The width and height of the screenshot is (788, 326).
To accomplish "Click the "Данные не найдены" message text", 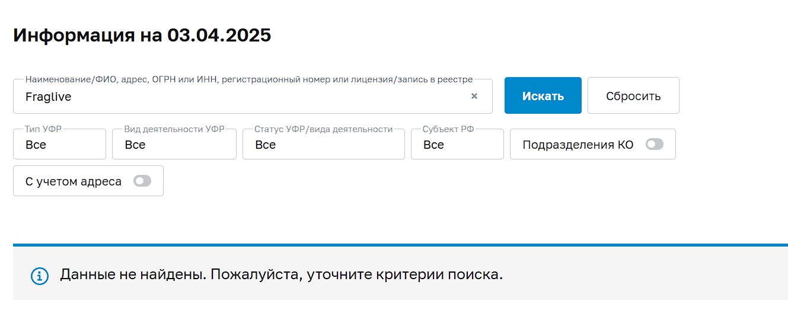I will point(281,275).
